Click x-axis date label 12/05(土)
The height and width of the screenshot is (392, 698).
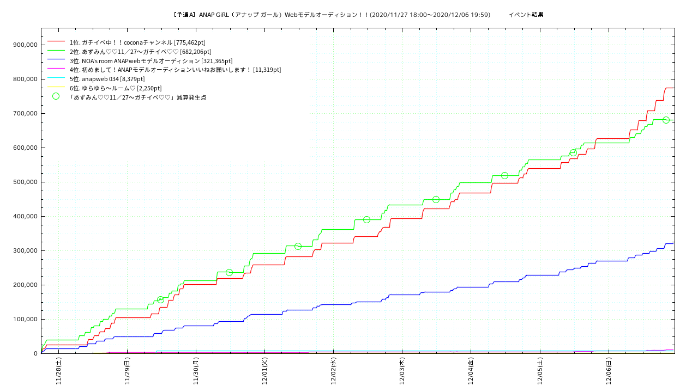[539, 371]
